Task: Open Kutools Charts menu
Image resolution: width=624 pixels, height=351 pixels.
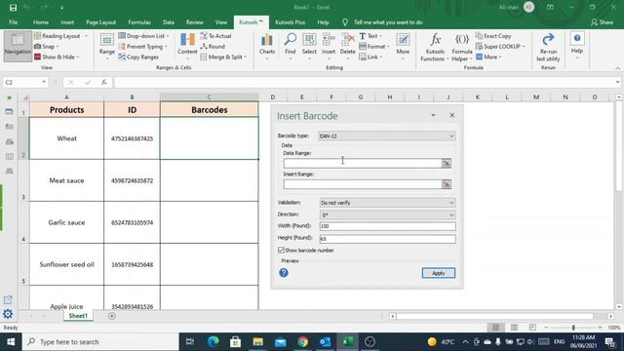Action: point(266,46)
